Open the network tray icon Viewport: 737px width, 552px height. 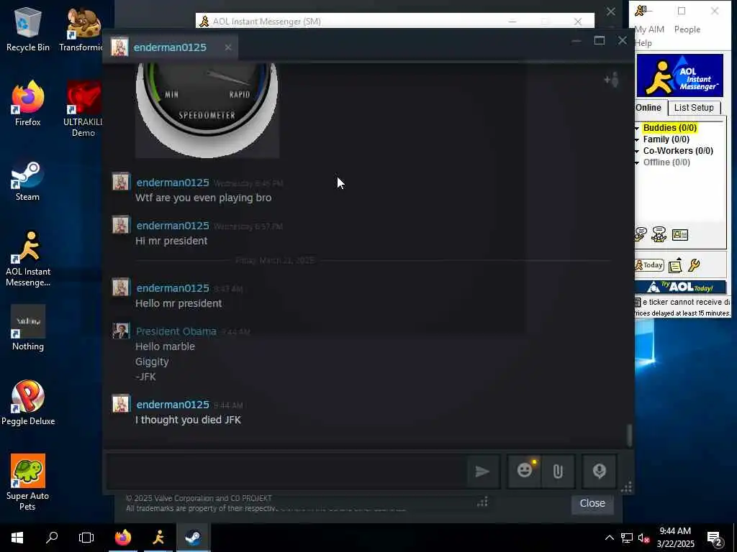[627, 538]
